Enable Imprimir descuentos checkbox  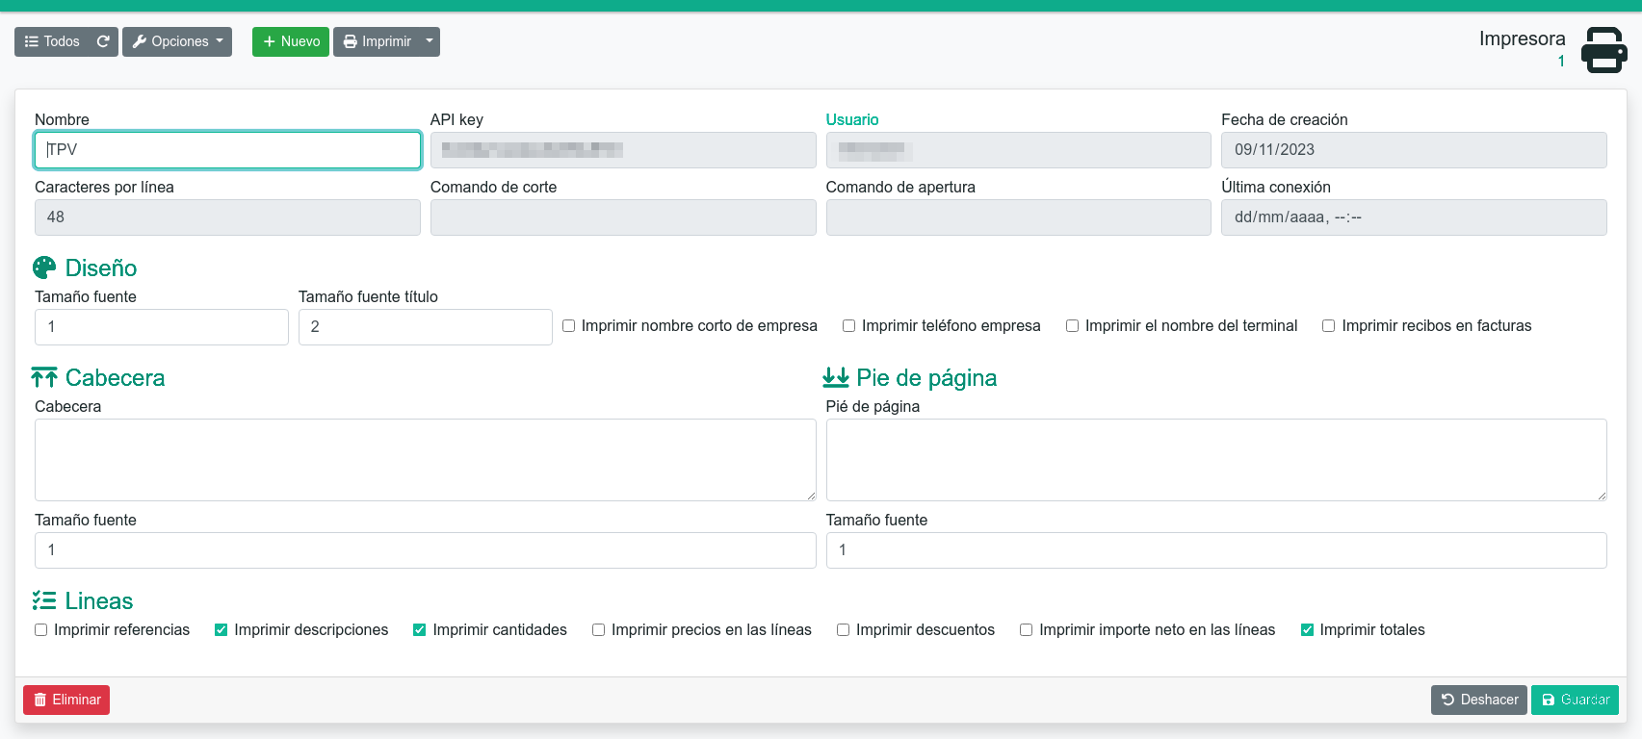(x=844, y=630)
